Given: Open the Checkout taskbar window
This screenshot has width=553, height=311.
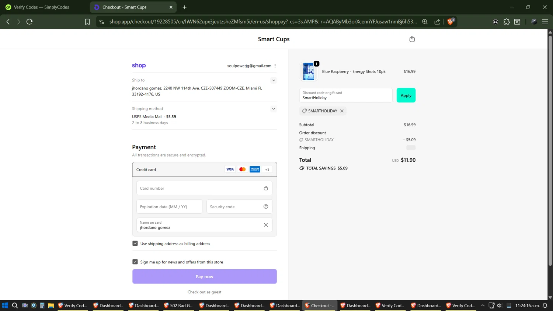Looking at the screenshot, I should coord(320,305).
